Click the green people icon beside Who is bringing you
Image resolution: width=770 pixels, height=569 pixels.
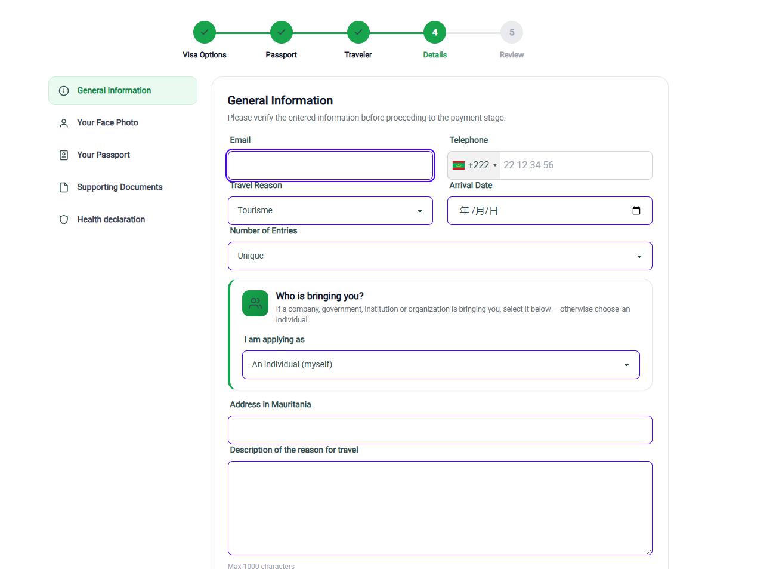click(x=255, y=303)
